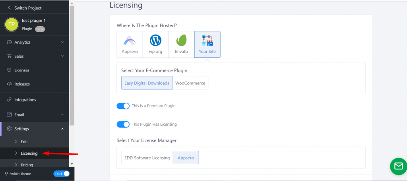Click the sidebar scroll up arrow
The width and height of the screenshot is (407, 181).
click(x=72, y=3)
